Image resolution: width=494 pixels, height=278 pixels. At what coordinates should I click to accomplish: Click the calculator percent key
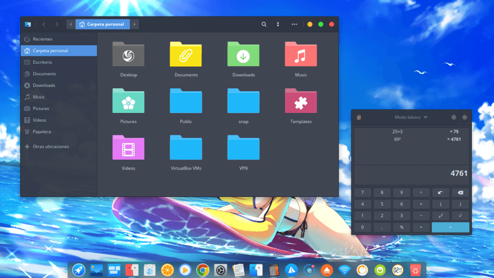click(x=401, y=227)
